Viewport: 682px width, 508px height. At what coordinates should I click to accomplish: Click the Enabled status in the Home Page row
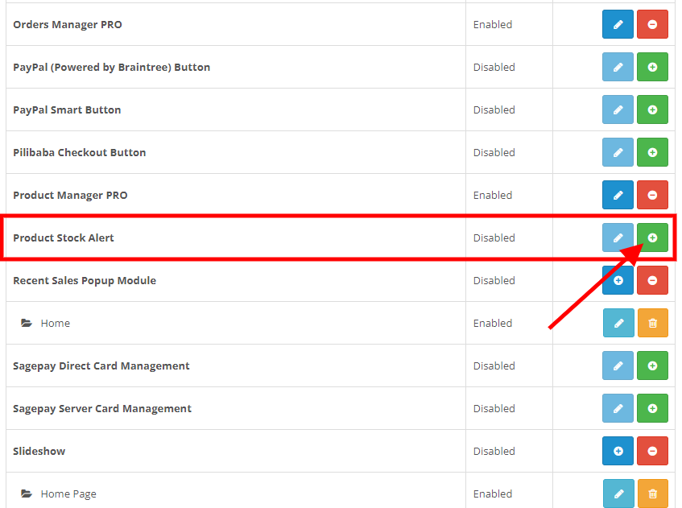(x=493, y=494)
